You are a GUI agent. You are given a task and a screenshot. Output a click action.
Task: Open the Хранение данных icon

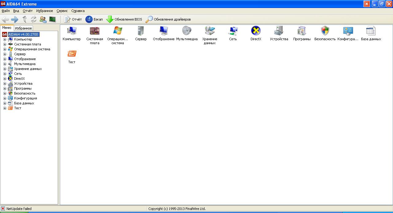[210, 31]
